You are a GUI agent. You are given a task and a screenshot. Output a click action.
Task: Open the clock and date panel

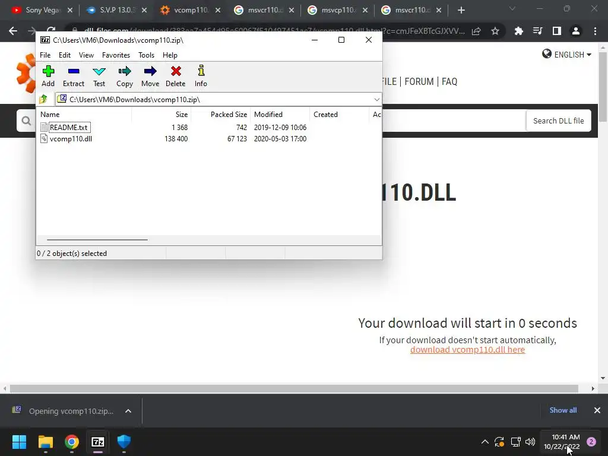[562, 442]
